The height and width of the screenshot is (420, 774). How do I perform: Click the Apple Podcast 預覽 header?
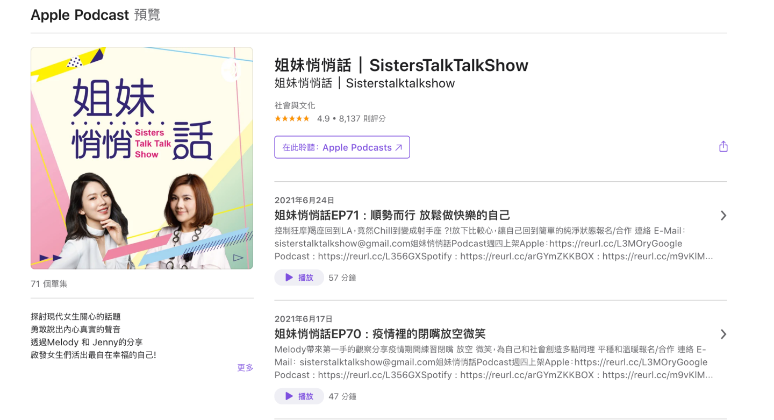(x=96, y=15)
